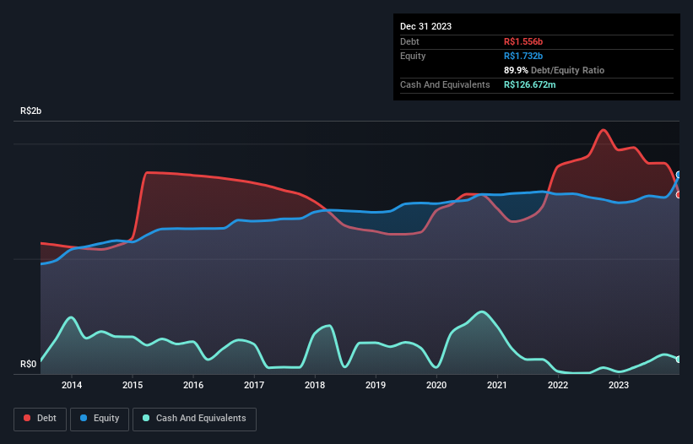This screenshot has height=444, width=693.
Task: Click the 2016 x-axis label
Action: (x=193, y=385)
